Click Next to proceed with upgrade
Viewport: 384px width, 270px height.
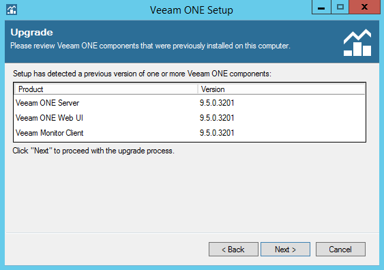(285, 249)
